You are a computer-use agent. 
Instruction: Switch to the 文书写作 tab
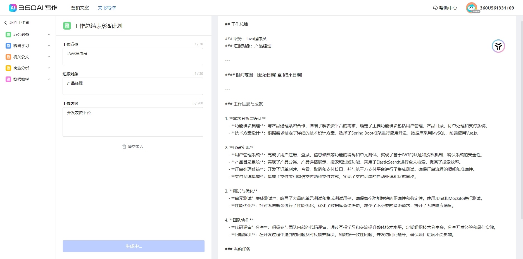107,8
